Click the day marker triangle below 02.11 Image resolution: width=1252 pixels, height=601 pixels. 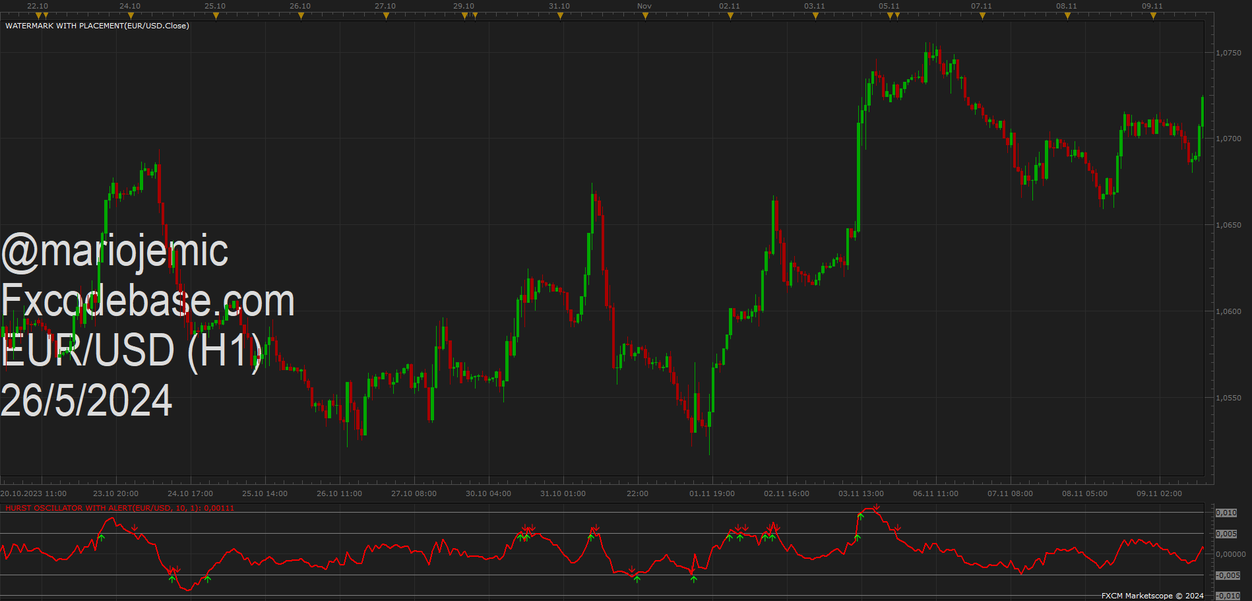pyautogui.click(x=730, y=16)
